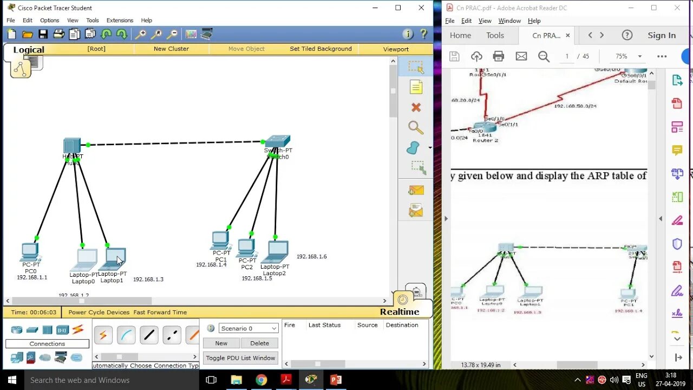Choose the automatic connection lightning cable
The height and width of the screenshot is (390, 693).
pos(103,335)
